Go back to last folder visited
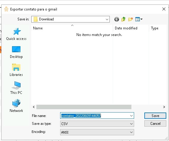The height and width of the screenshot is (141, 169). 116,19
